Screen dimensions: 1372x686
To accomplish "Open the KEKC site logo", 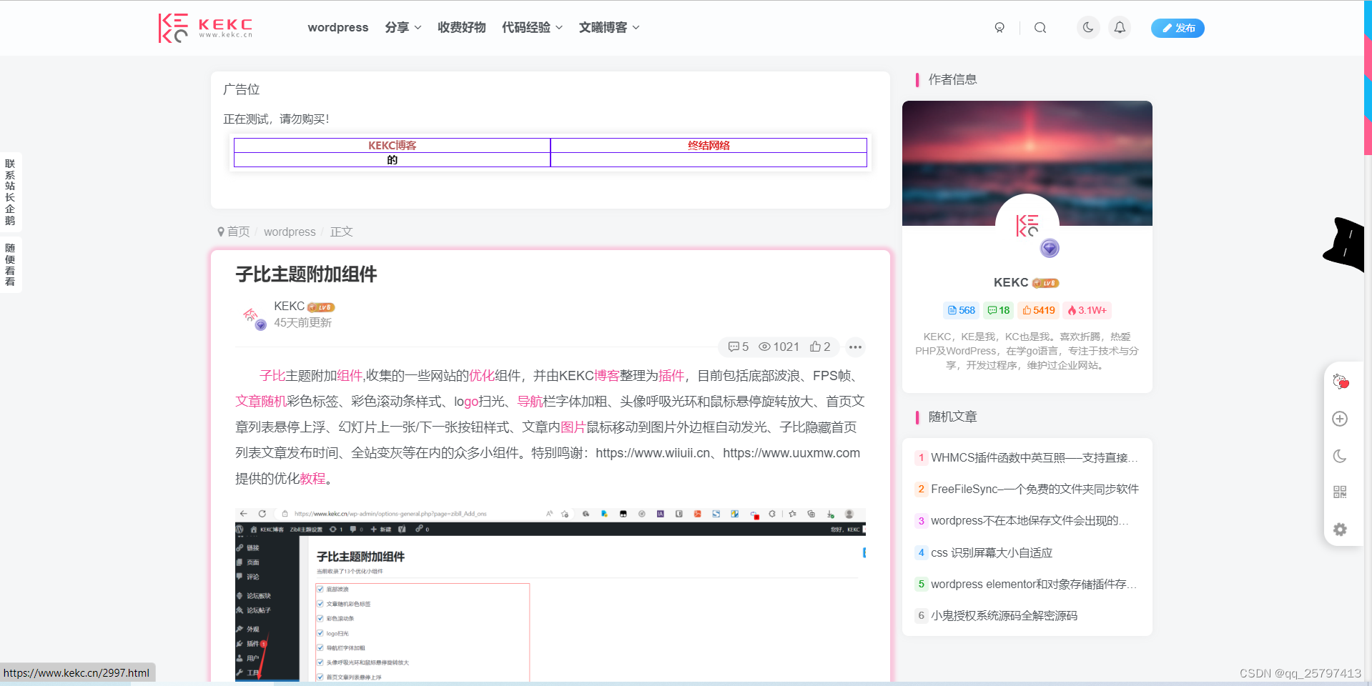I will click(x=205, y=28).
